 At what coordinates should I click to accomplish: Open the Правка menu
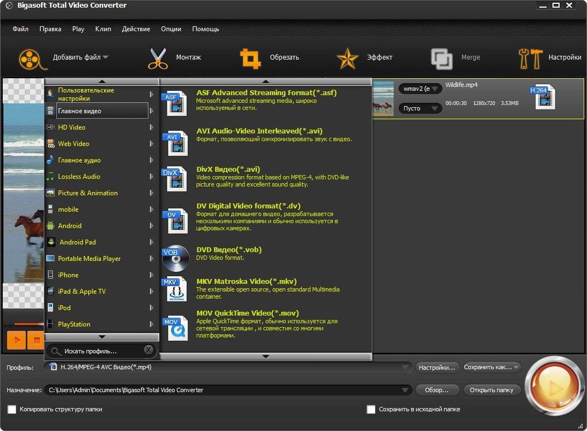pos(50,29)
